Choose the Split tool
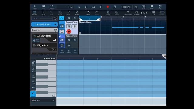Viewport: 194px width, 109px height. point(43,13)
